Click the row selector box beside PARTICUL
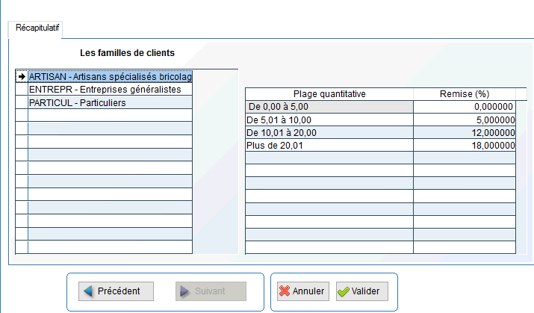This screenshot has width=534, height=313. click(22, 103)
